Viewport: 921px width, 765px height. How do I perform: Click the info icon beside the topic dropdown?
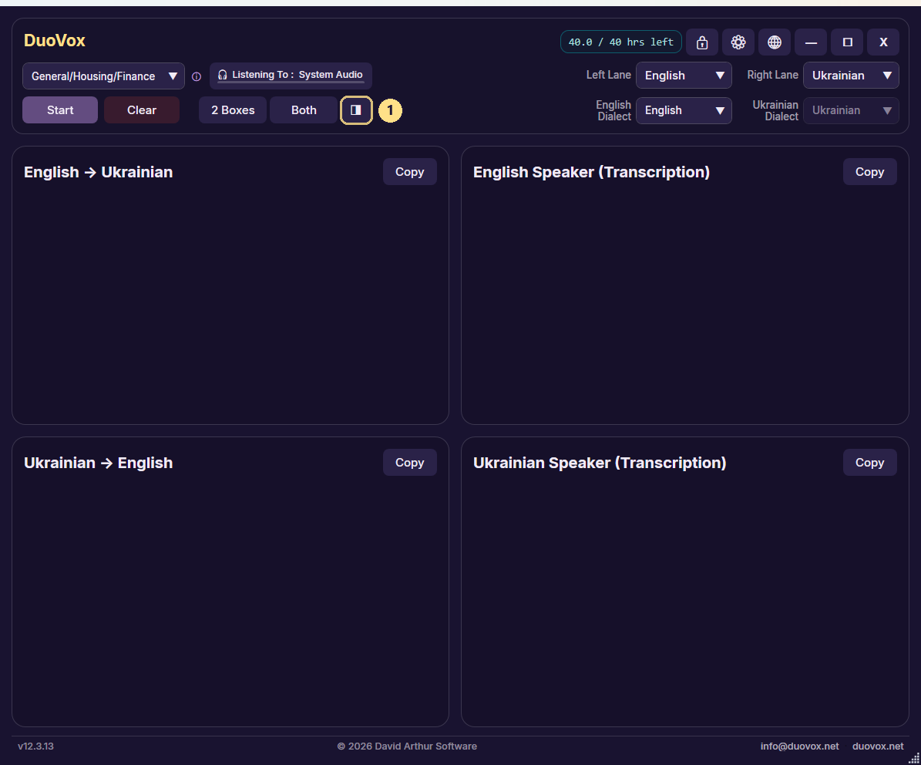[x=197, y=76]
